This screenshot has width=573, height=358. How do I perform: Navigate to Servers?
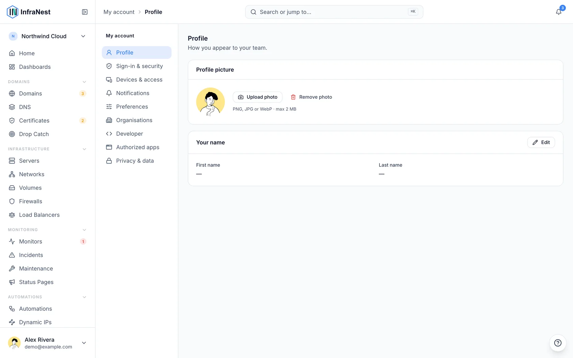tap(48, 161)
